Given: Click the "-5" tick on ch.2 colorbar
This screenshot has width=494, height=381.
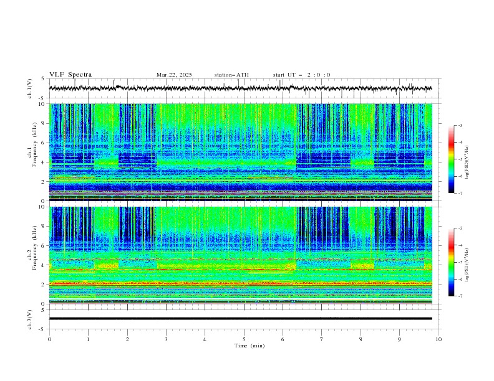Looking at the screenshot, I should click(460, 262).
